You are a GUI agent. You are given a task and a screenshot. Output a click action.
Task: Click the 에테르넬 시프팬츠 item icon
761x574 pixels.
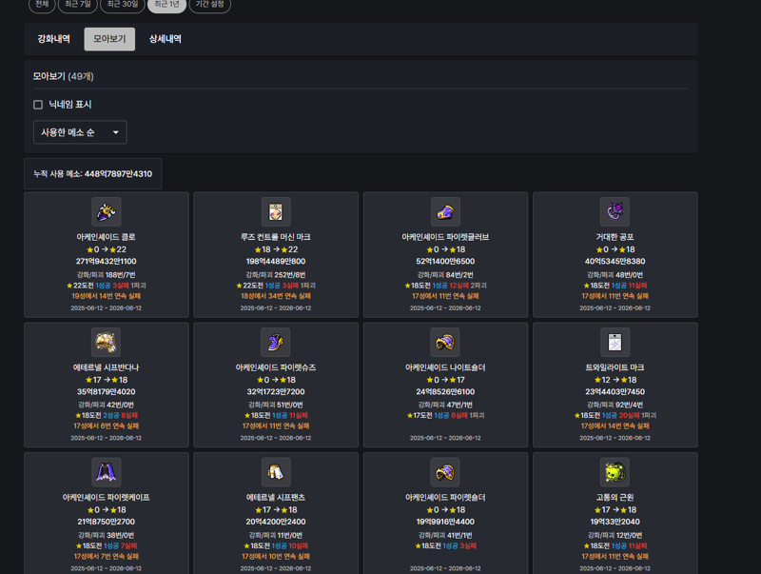pos(276,472)
